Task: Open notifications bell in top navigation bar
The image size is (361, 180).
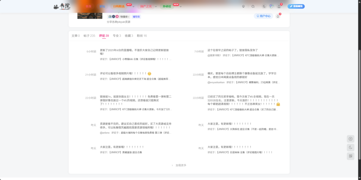Action: (x=279, y=6)
